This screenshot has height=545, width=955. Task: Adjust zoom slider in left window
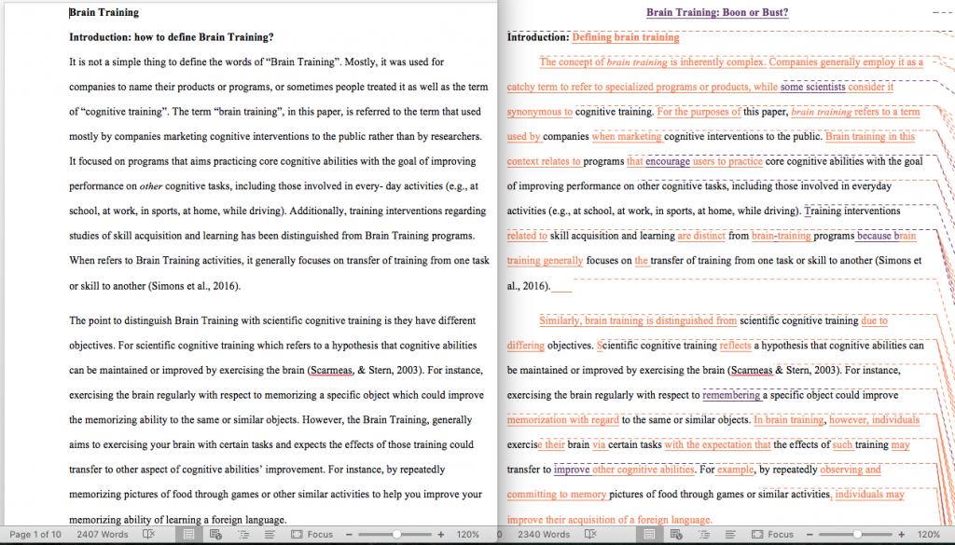396,534
